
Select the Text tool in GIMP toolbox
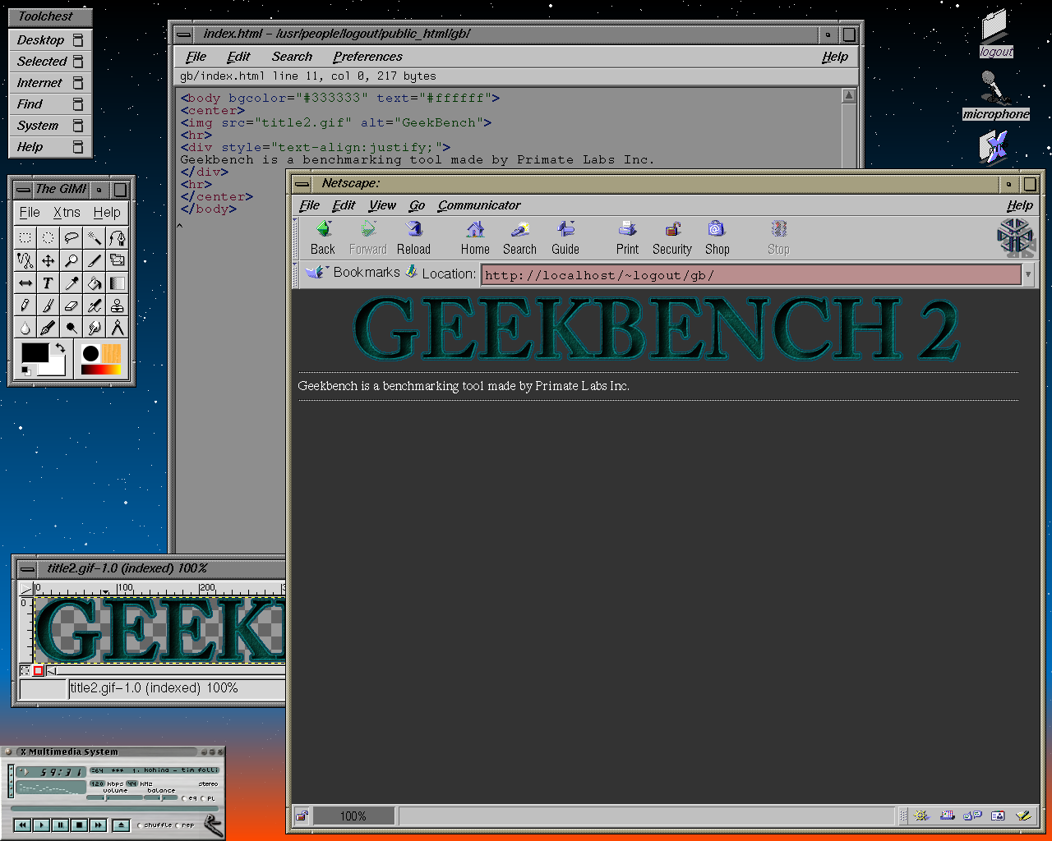point(48,283)
